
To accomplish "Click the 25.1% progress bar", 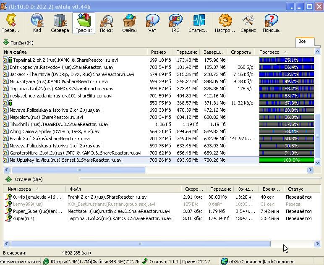I will coord(287,60).
